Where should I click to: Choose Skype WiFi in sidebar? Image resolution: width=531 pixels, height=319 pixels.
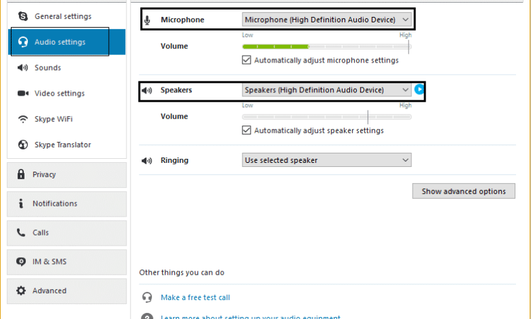point(67,119)
